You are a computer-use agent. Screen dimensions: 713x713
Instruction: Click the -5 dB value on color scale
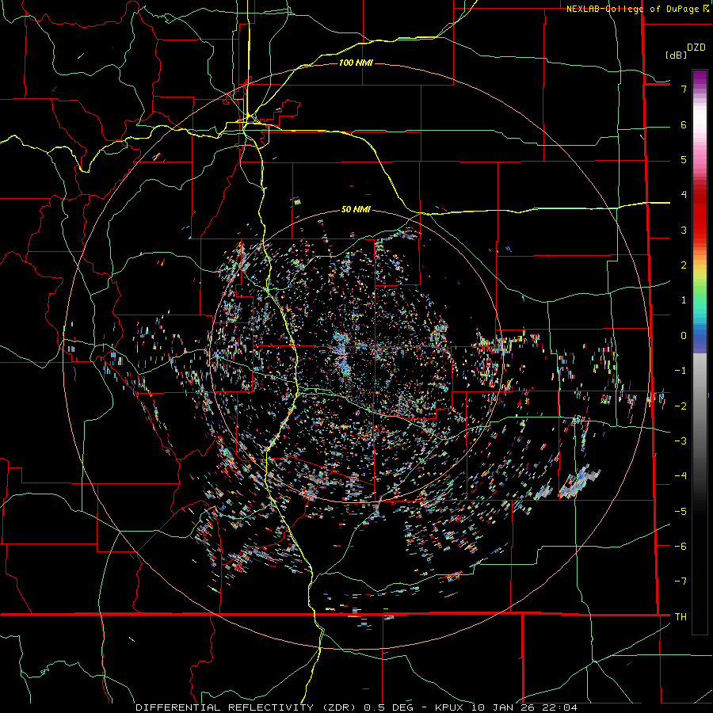tap(681, 511)
